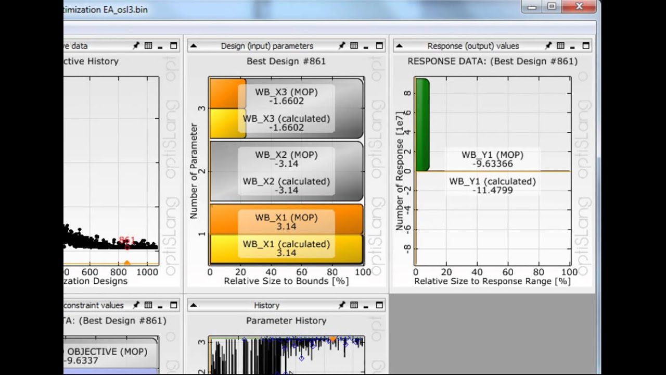Collapse the Design (input) parameters panel triangle
The height and width of the screenshot is (375, 666).
(x=193, y=46)
